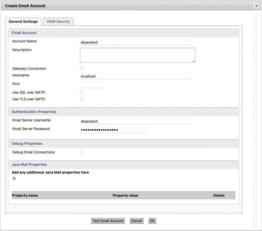Click the Cancel button
Image resolution: width=262 pixels, height=231 pixels.
coord(137,221)
